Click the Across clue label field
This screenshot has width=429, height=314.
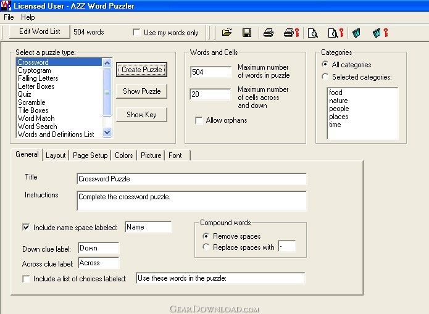99,263
